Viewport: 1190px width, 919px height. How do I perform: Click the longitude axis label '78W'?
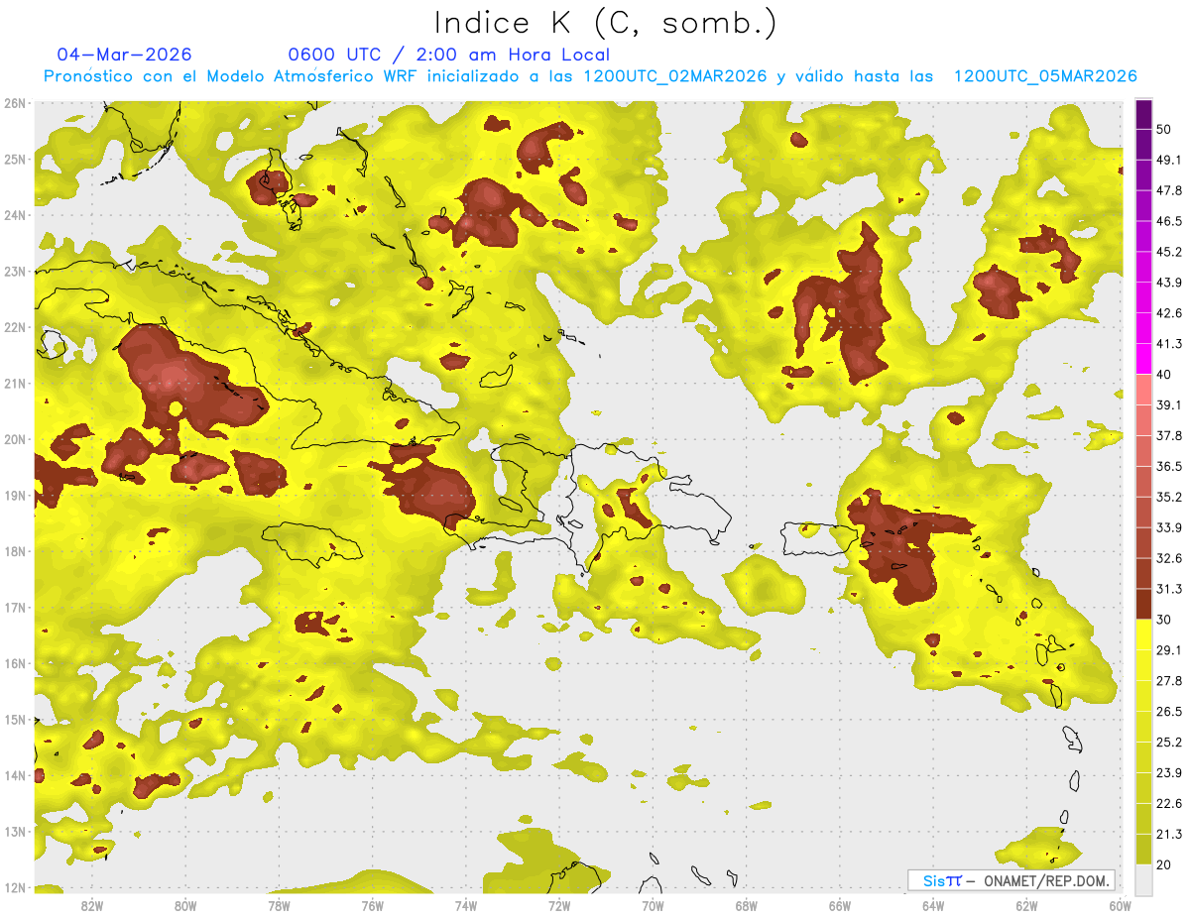pos(279,906)
